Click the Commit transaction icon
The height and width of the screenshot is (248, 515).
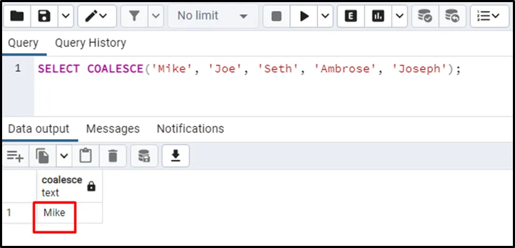pyautogui.click(x=424, y=16)
